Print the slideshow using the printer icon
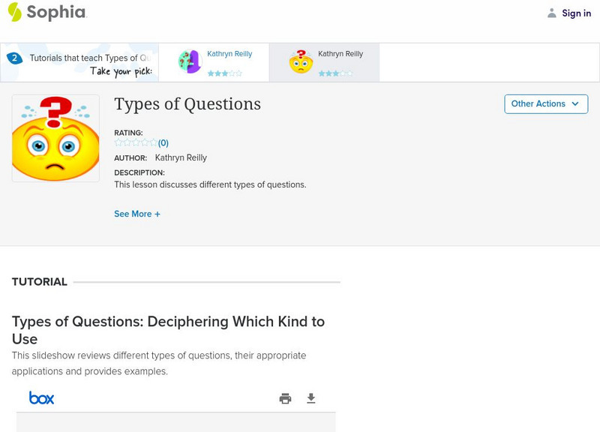This screenshot has height=432, width=600. click(x=285, y=398)
